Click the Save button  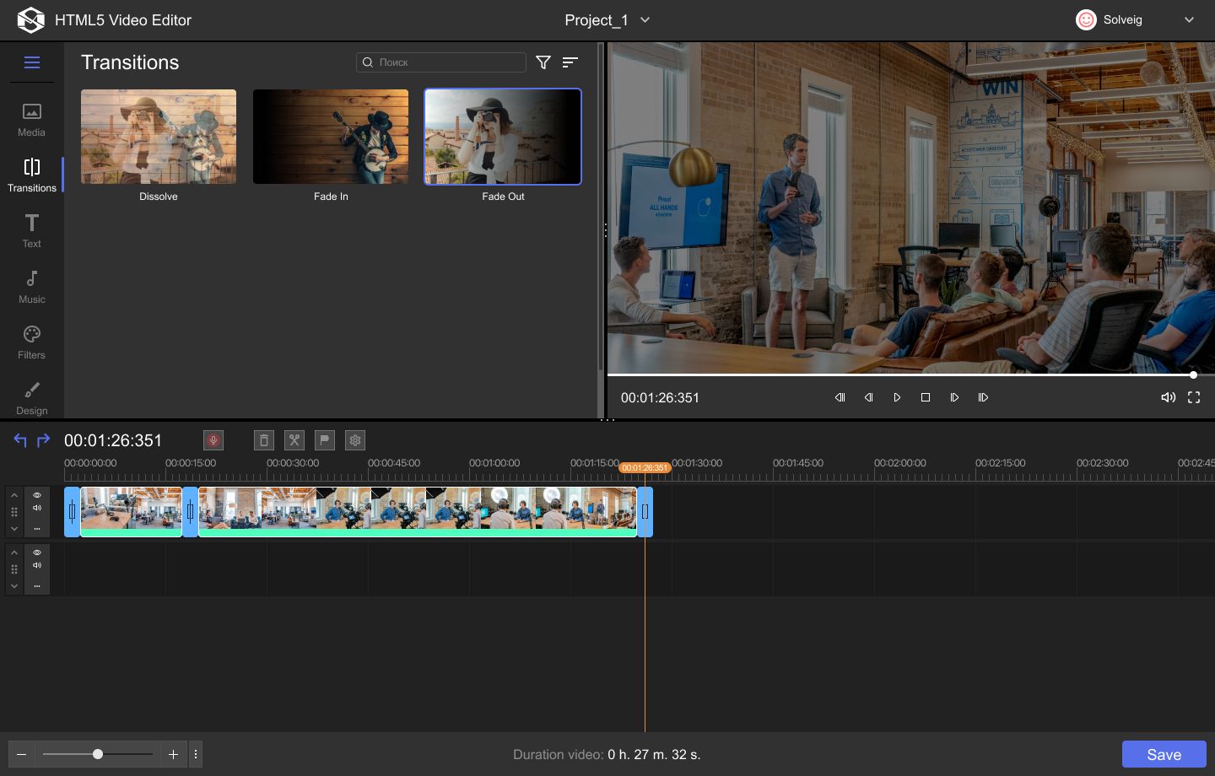(1164, 754)
